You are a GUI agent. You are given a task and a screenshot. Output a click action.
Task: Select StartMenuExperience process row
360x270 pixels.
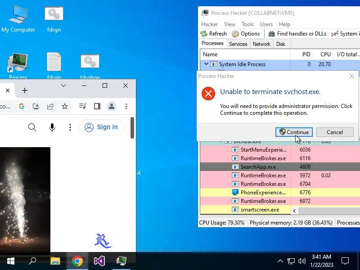pyautogui.click(x=280, y=150)
